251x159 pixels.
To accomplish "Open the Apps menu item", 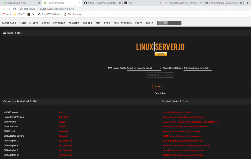I will tap(107, 23).
